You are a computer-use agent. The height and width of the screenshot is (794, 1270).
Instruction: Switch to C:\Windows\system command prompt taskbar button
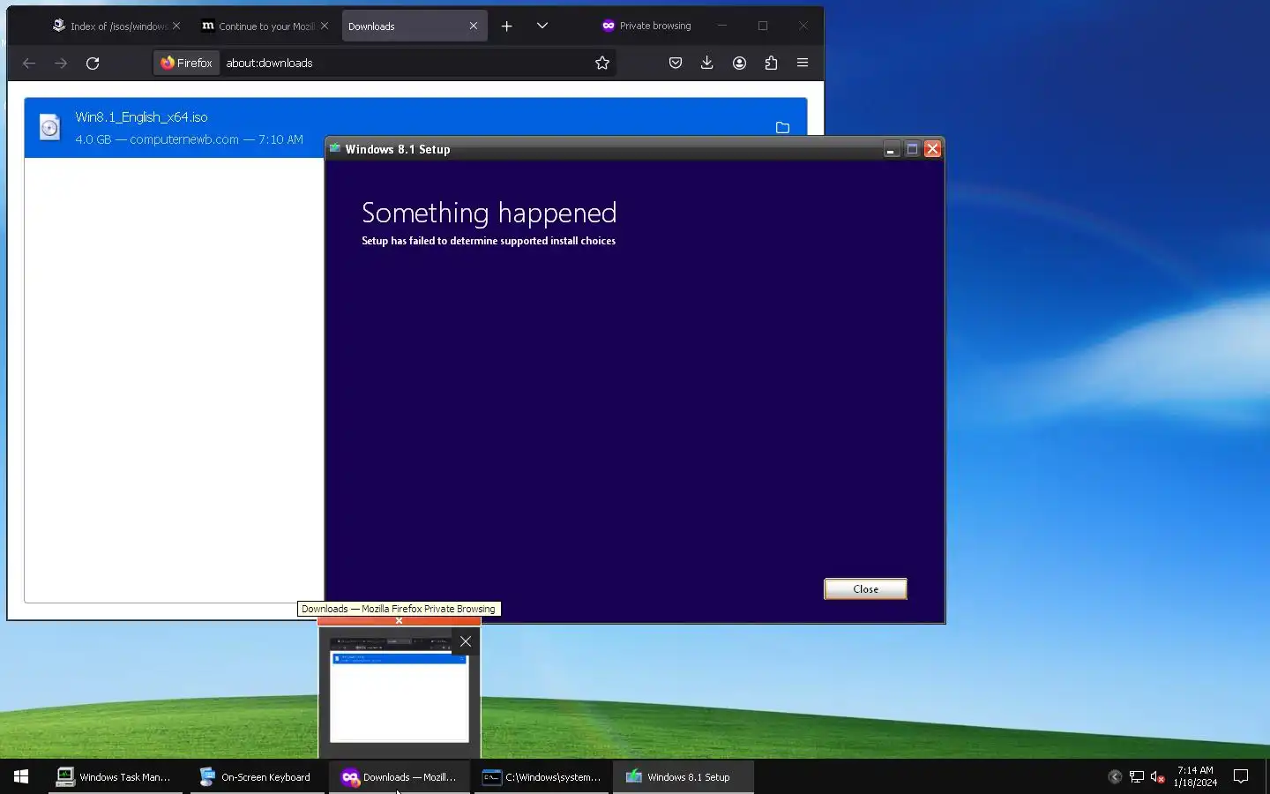542,776
